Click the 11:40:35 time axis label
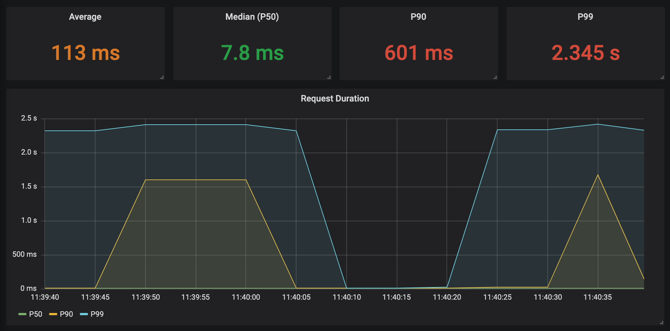This screenshot has width=670, height=331. coord(598,297)
